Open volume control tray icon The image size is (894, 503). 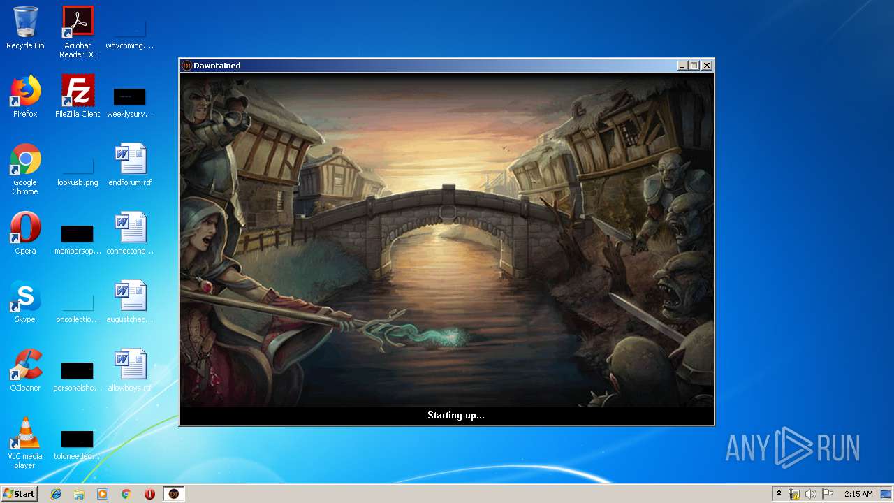pyautogui.click(x=811, y=494)
